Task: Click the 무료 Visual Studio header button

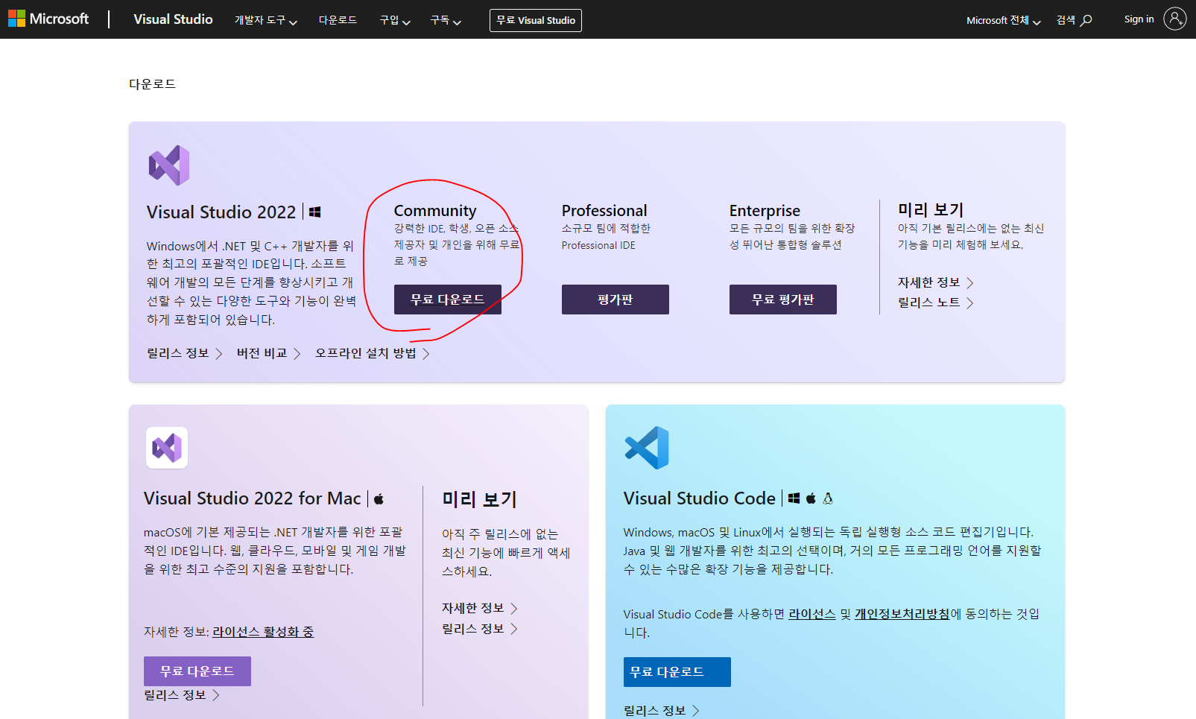Action: (x=536, y=20)
